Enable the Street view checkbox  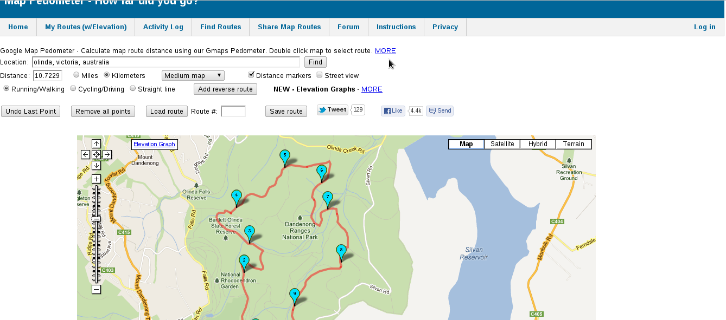[x=319, y=75]
